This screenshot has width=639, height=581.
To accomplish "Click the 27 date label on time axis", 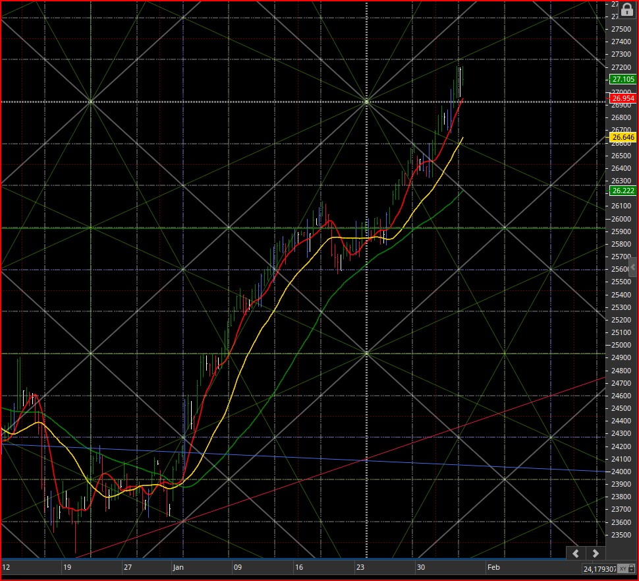I will (128, 567).
